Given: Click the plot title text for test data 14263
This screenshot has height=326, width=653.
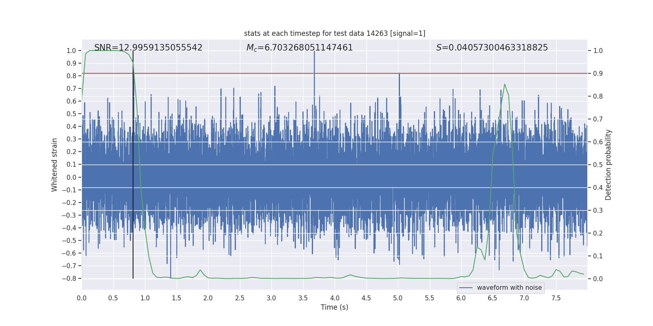Looking at the screenshot, I should [x=334, y=33].
